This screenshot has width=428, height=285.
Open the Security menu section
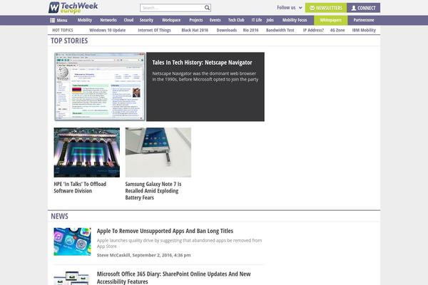146,20
